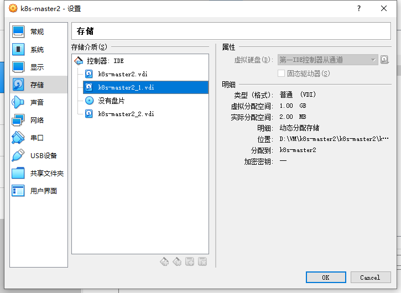Close the settings dialog
The image size is (401, 293).
pyautogui.click(x=384, y=8)
